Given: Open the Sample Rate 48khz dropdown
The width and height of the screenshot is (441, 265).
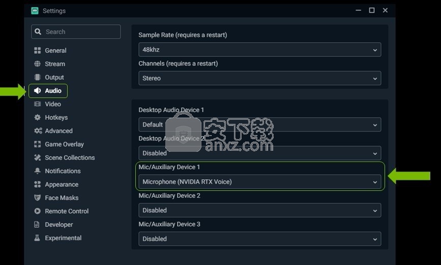Looking at the screenshot, I should [260, 50].
